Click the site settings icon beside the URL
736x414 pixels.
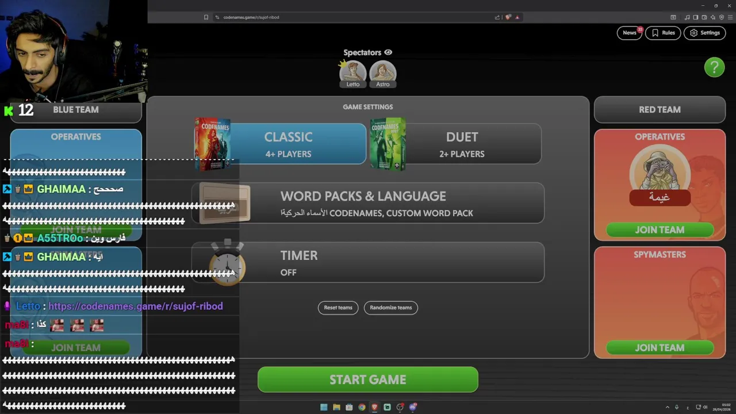217,17
